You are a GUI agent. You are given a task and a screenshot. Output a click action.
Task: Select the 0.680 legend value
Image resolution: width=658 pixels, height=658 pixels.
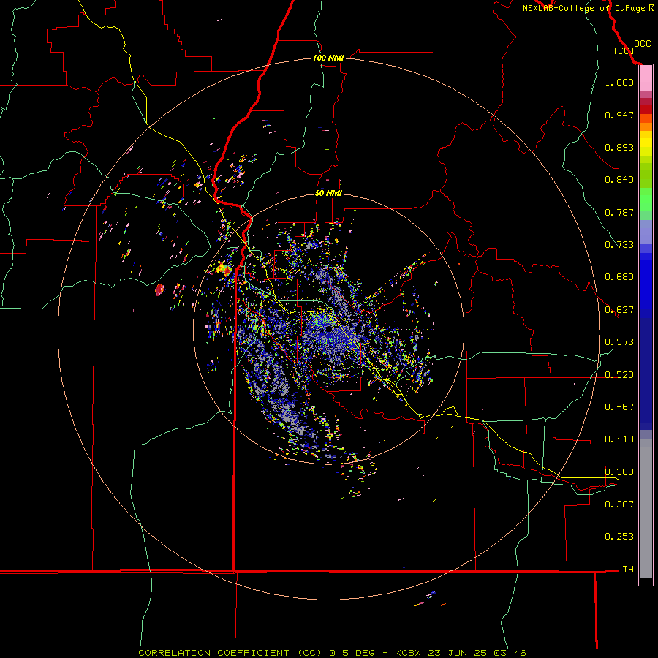tap(619, 277)
